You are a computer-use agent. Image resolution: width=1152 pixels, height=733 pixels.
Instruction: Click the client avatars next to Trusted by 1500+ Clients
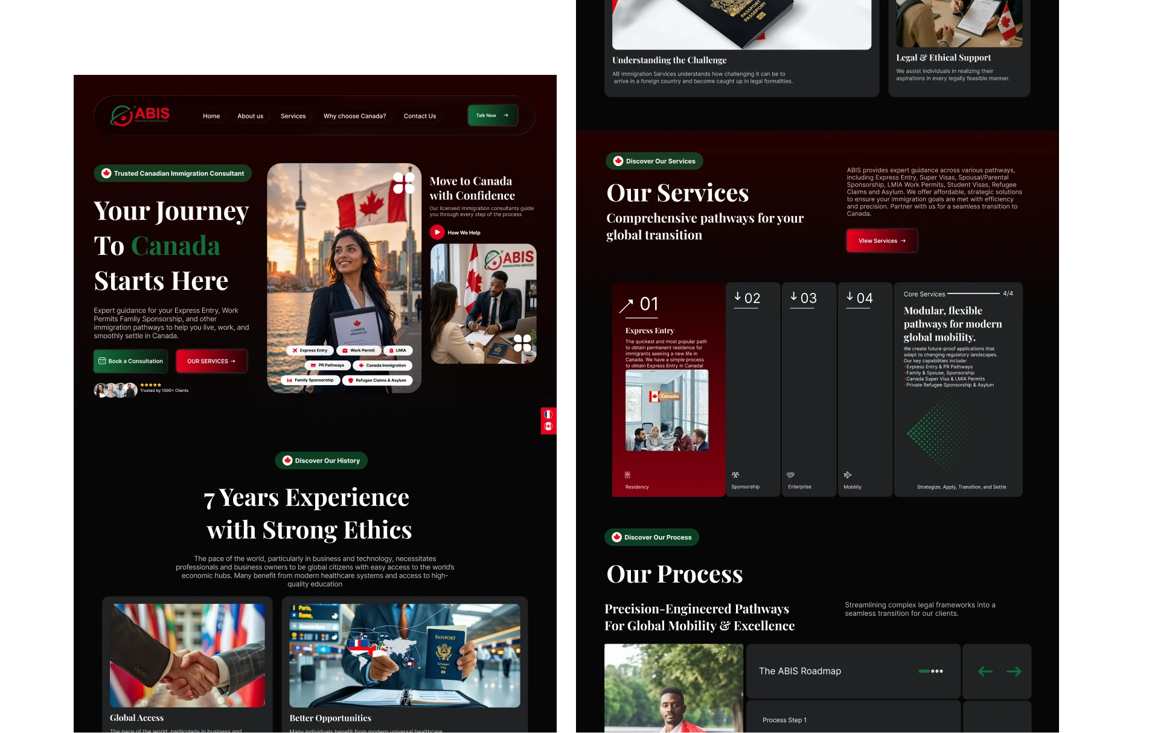pyautogui.click(x=115, y=390)
